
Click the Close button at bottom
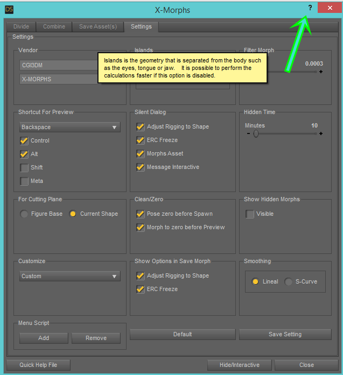click(306, 365)
